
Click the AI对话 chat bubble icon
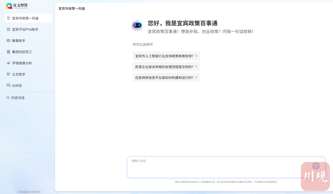[x=8, y=85]
